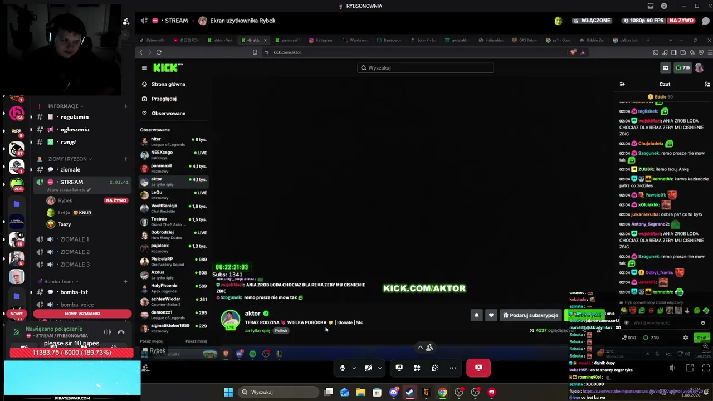The height and width of the screenshot is (401, 713).
Task: Switch to the Instagram browser tab
Action: 320,40
